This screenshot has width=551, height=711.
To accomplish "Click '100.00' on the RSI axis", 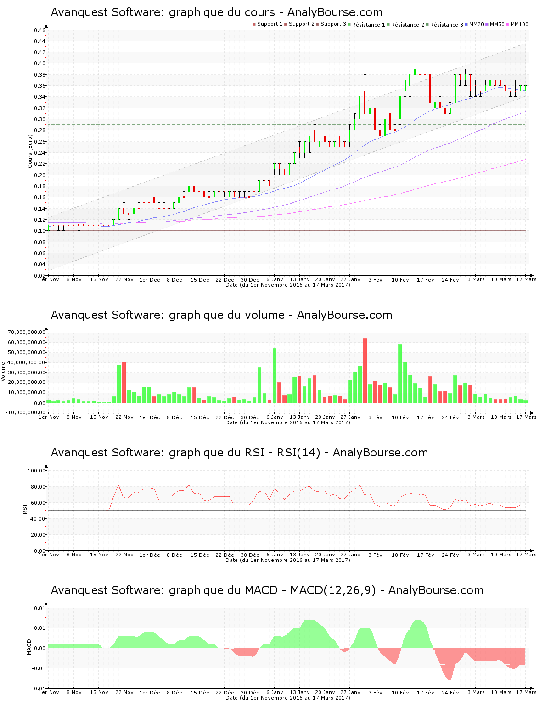I will coord(37,471).
